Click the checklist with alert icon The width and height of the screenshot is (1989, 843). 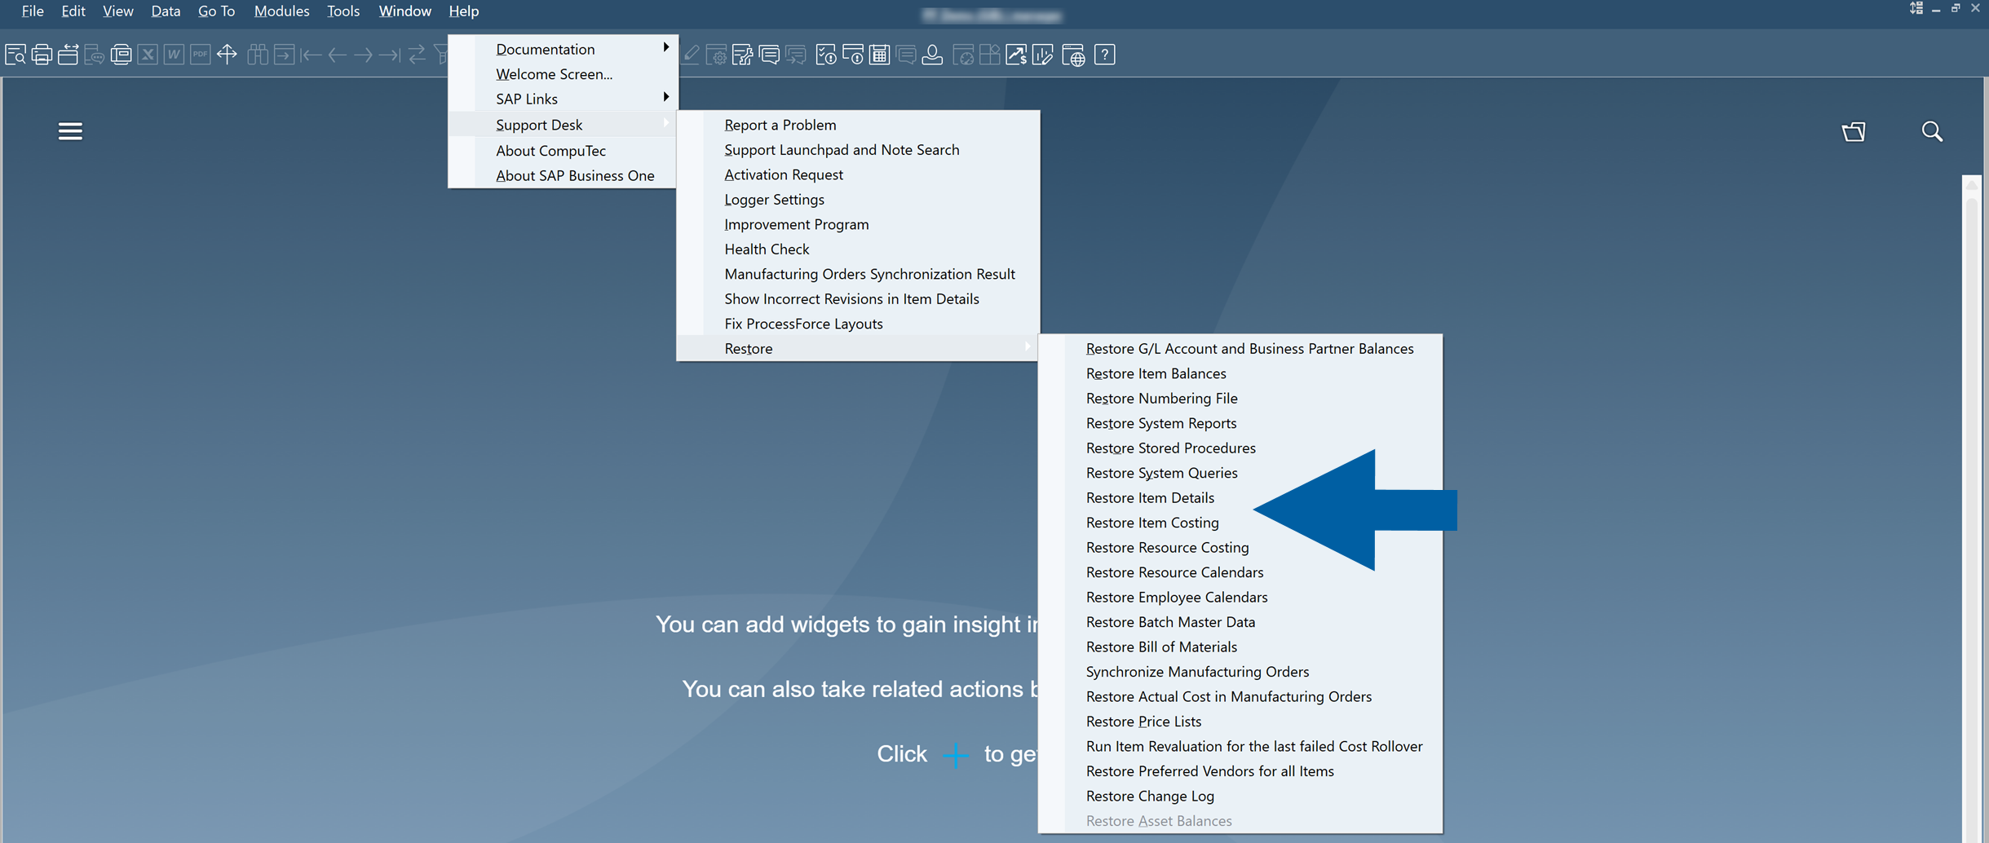[826, 55]
